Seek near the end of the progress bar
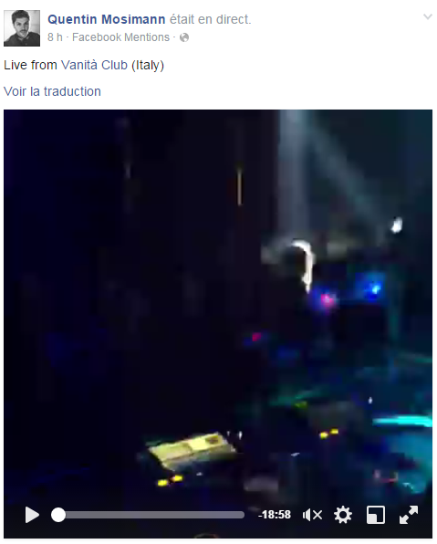Image resolution: width=437 pixels, height=544 pixels. click(x=239, y=515)
